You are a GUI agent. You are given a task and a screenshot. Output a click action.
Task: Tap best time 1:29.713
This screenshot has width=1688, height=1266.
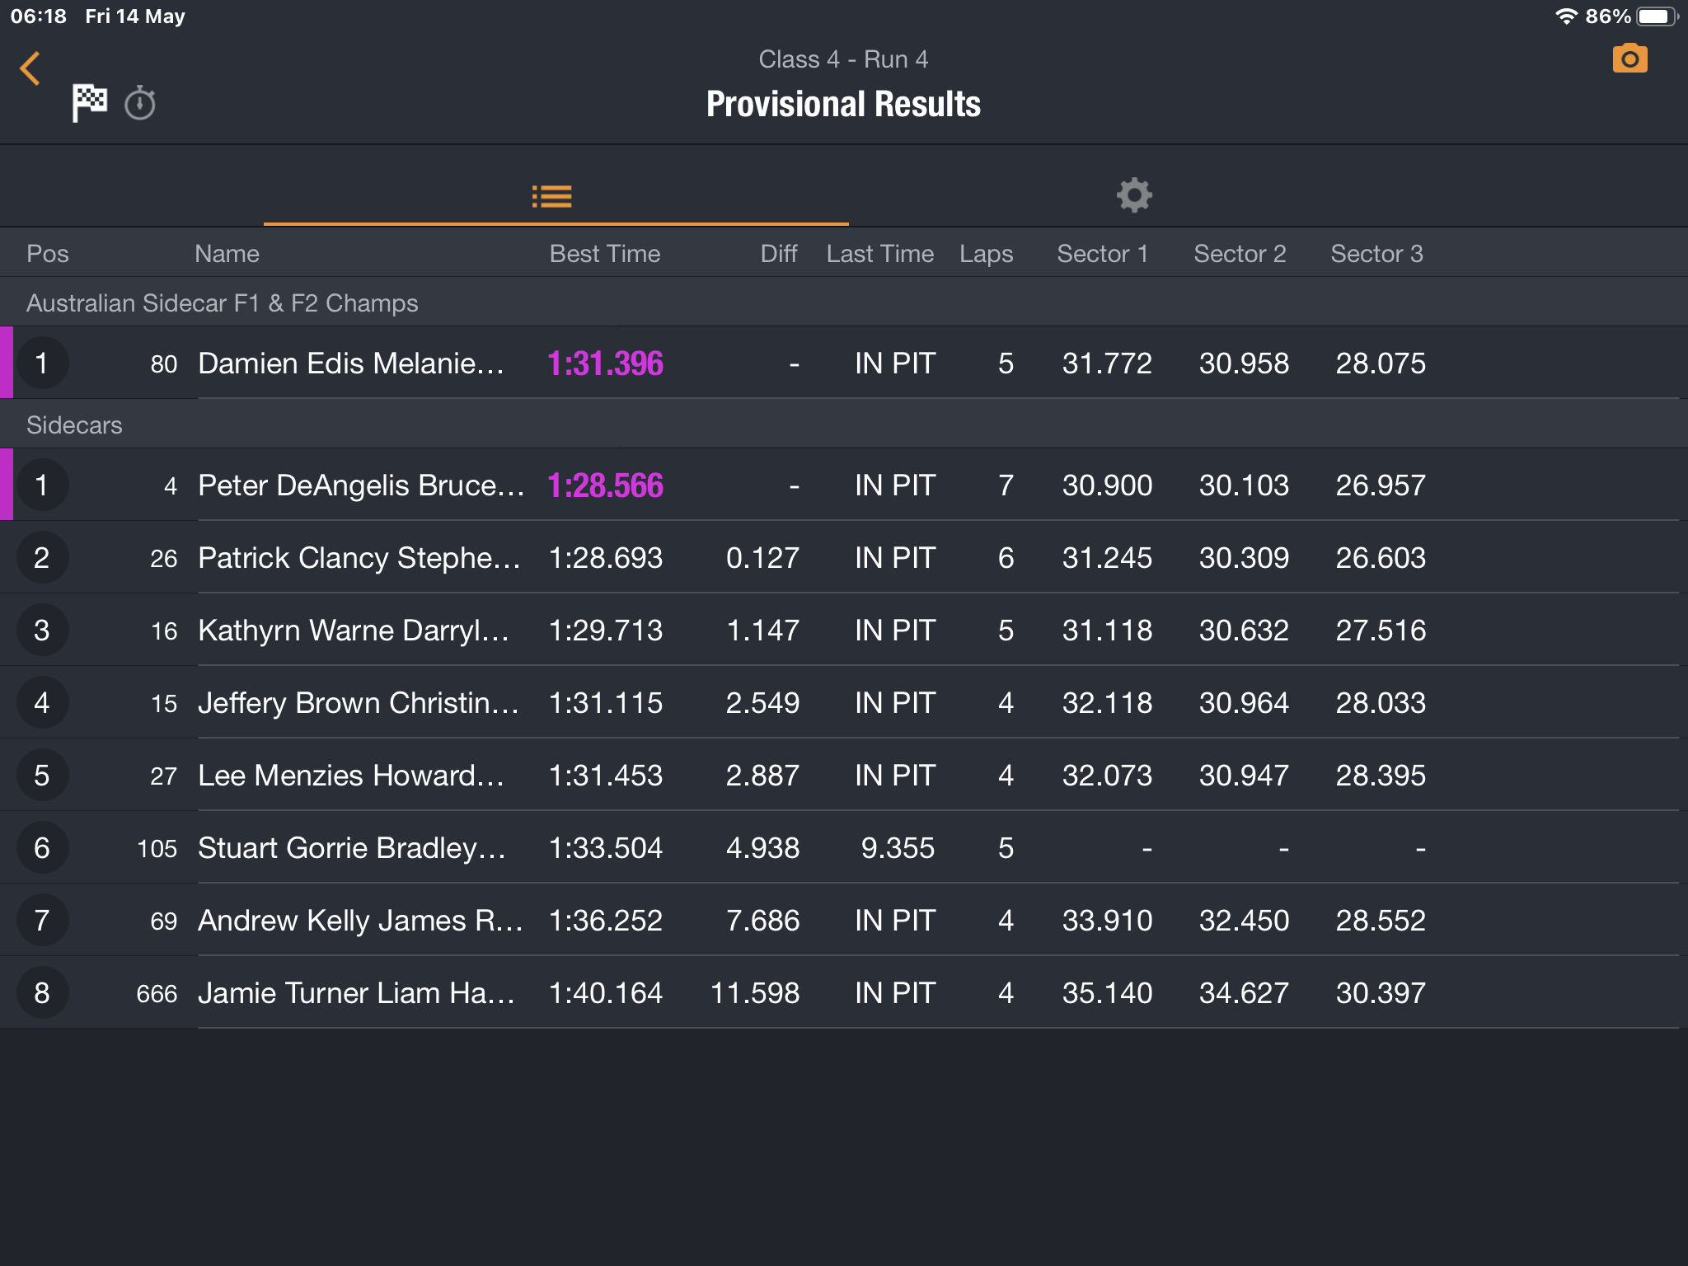606,631
